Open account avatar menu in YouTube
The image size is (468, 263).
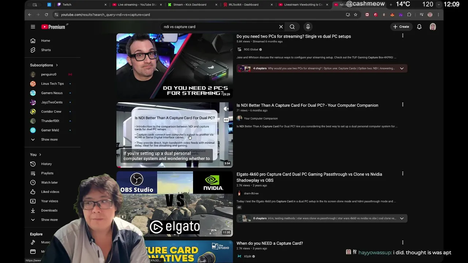(x=433, y=27)
